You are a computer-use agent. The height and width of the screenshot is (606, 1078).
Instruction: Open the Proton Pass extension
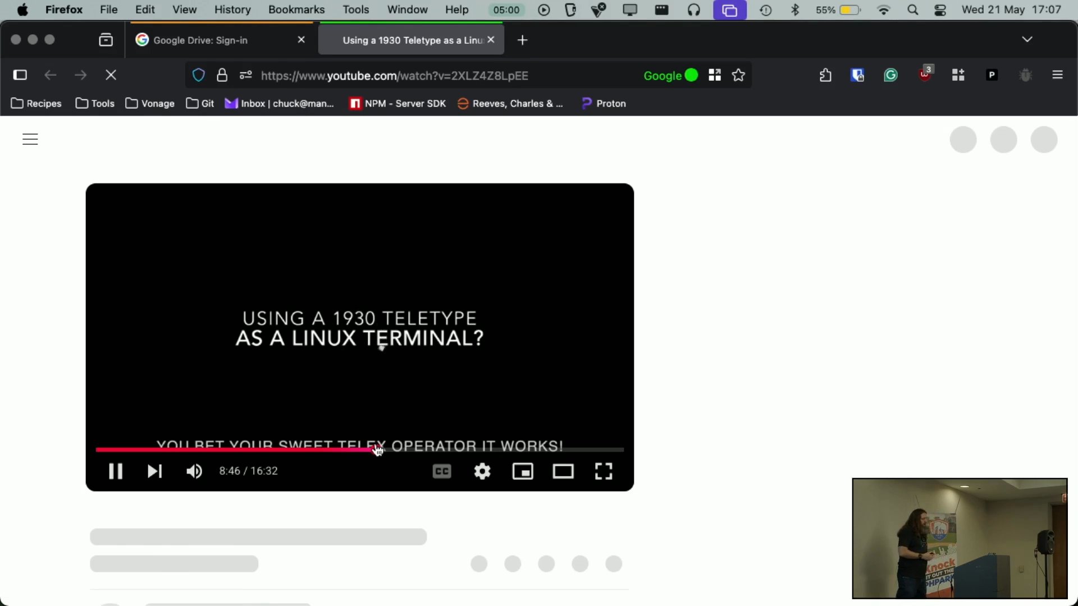point(992,75)
